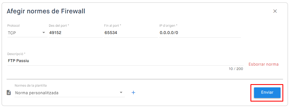Image resolution: width=289 pixels, height=107 pixels.
Task: Expand the template rules dropdown arrow
Action: pyautogui.click(x=121, y=93)
